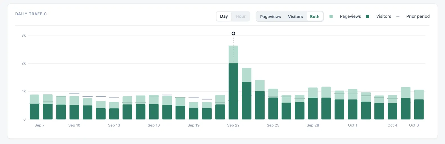Click the 1k y-axis label
The height and width of the screenshot is (144, 445).
coord(23,91)
